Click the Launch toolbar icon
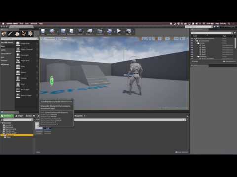Viewport: 237px width, 177px height. (x=129, y=31)
